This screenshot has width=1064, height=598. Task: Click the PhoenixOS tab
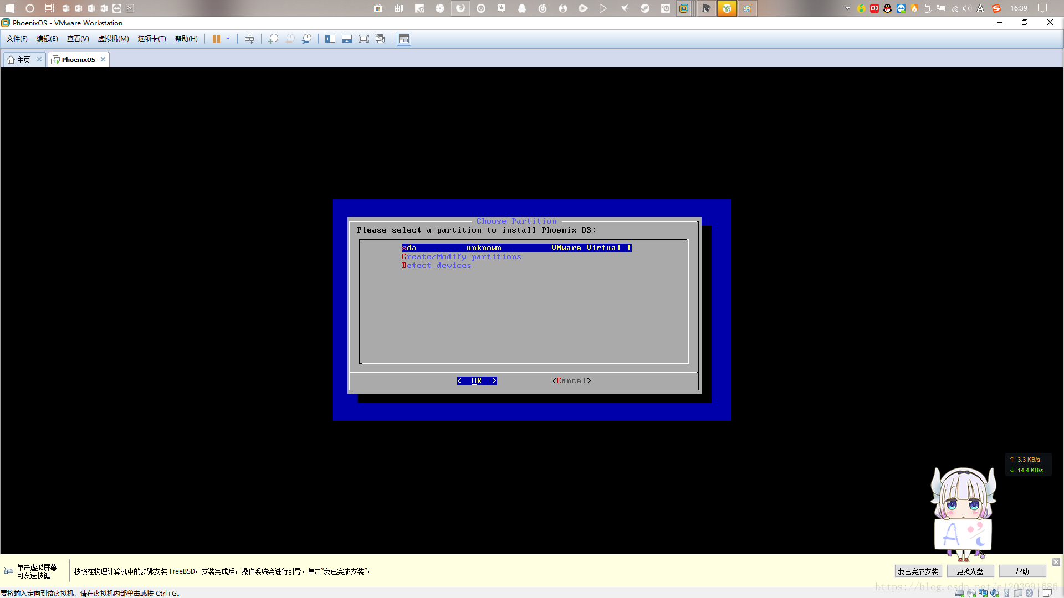pos(78,59)
